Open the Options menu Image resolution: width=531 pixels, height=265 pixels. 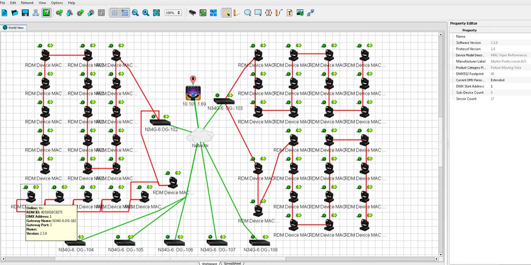(x=57, y=3)
